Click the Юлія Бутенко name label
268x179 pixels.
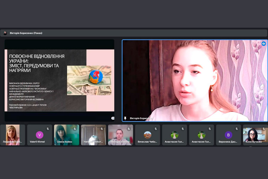pyautogui.click(x=254, y=142)
